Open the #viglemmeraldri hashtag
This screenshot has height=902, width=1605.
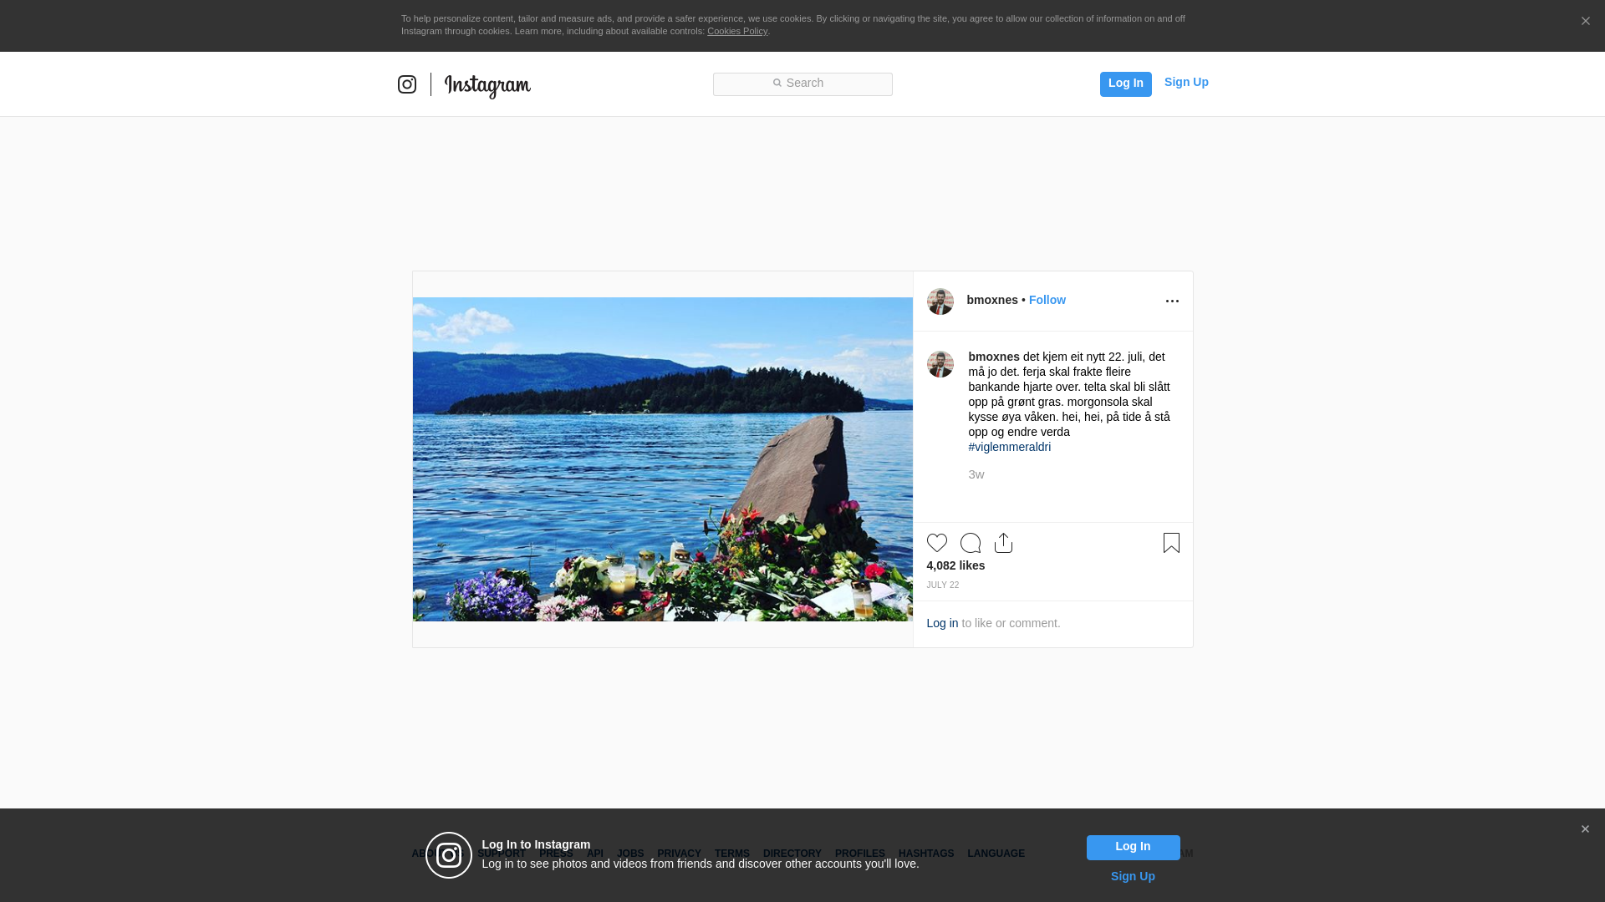(1009, 447)
